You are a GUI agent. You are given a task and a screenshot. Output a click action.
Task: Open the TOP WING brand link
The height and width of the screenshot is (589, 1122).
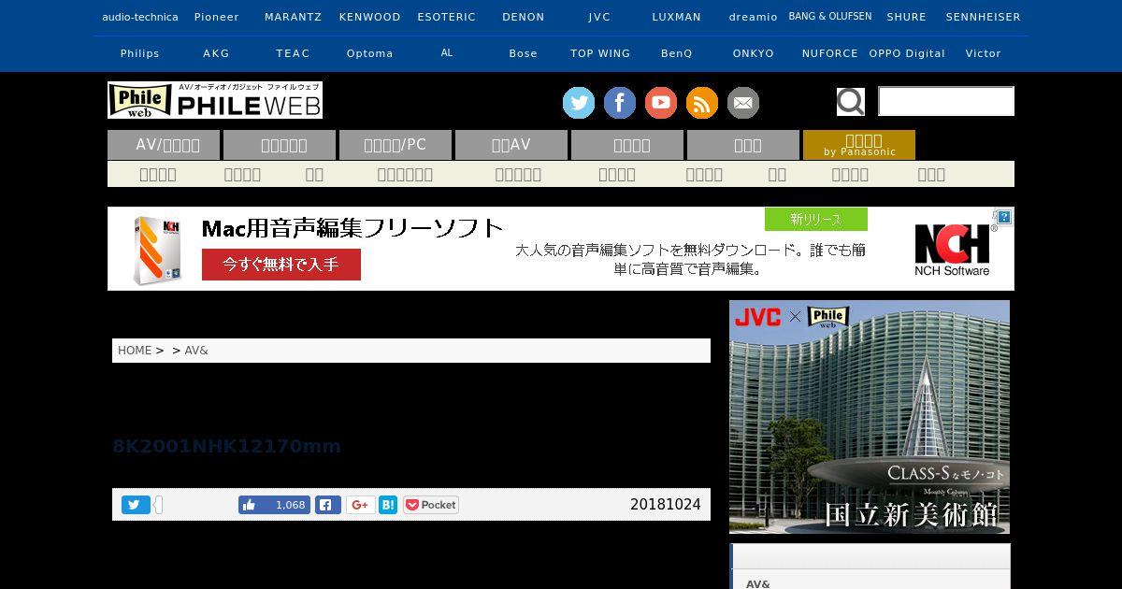coord(600,53)
